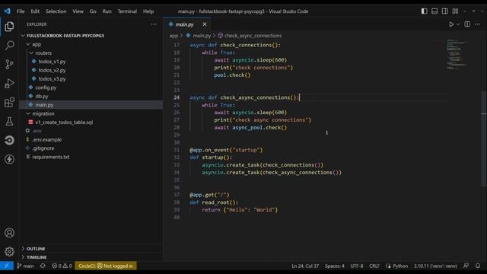The image size is (487, 274).
Task: Expand the TIMELINE section
Action: 91,257
